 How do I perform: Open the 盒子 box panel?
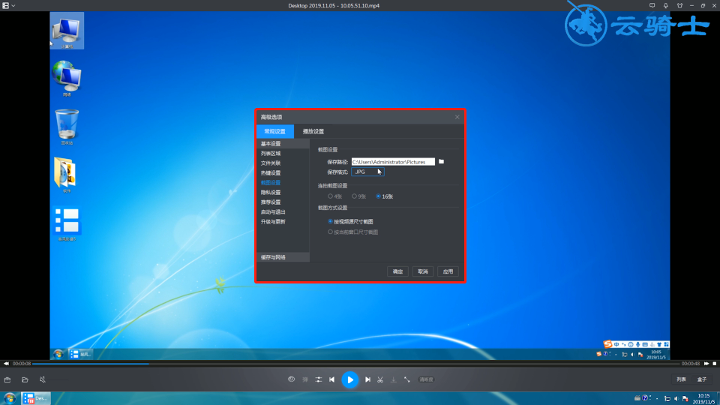click(x=702, y=379)
